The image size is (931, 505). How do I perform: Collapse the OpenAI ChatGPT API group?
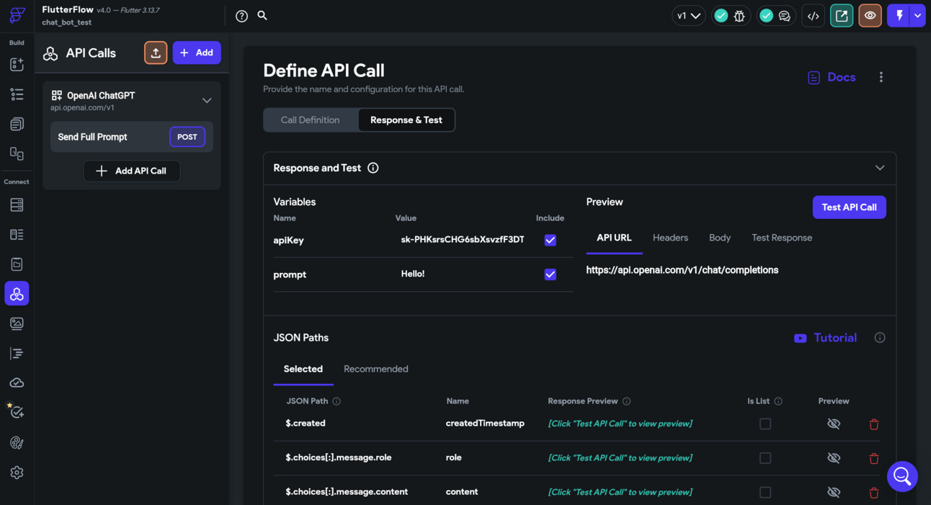point(207,101)
